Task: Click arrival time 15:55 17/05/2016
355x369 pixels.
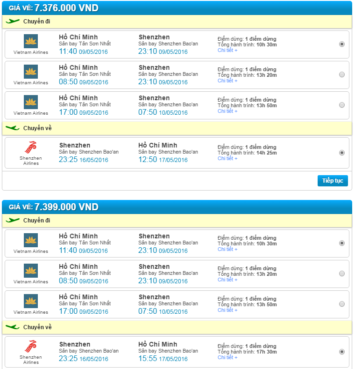Action: point(163,358)
